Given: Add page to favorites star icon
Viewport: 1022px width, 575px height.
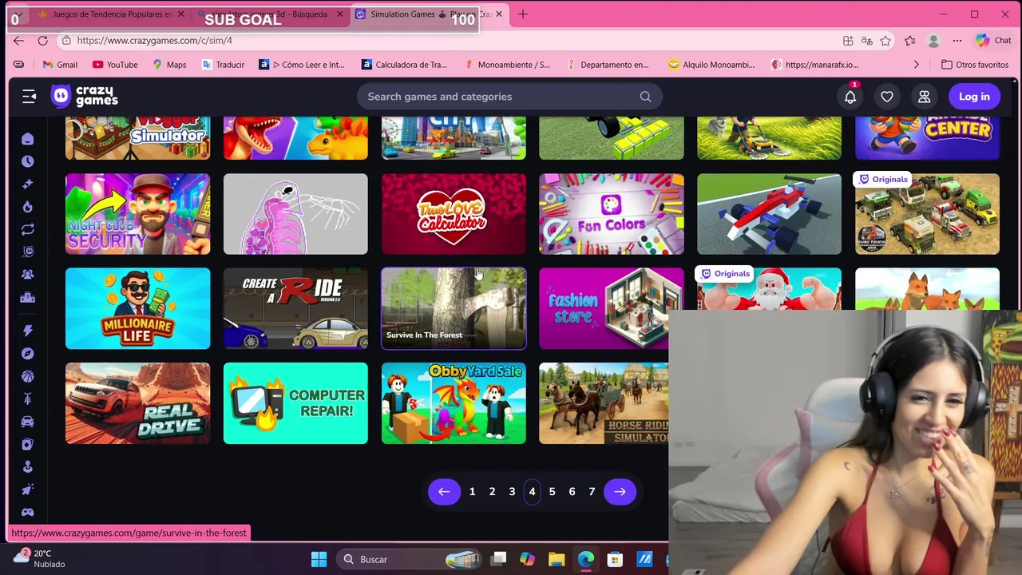Looking at the screenshot, I should [x=885, y=41].
